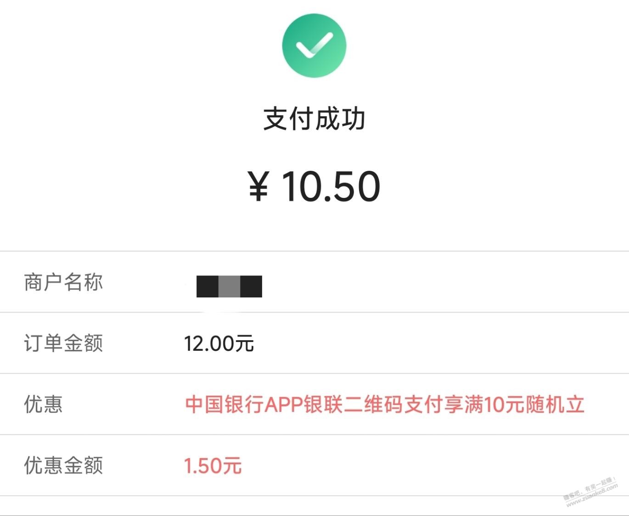Click the 优惠金额 label
629x516 pixels.
63,466
